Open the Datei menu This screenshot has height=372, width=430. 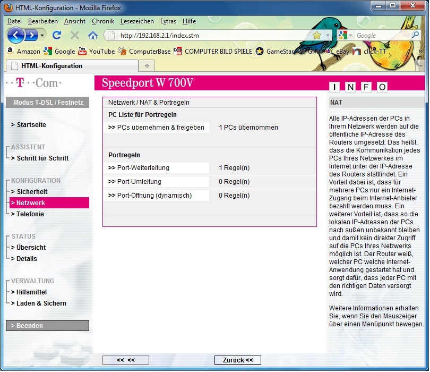(x=14, y=21)
